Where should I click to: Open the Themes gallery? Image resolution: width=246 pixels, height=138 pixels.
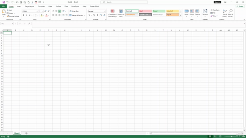click(x=205, y=13)
